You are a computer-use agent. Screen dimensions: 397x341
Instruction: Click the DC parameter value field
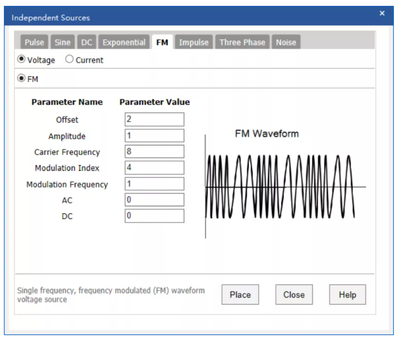154,216
